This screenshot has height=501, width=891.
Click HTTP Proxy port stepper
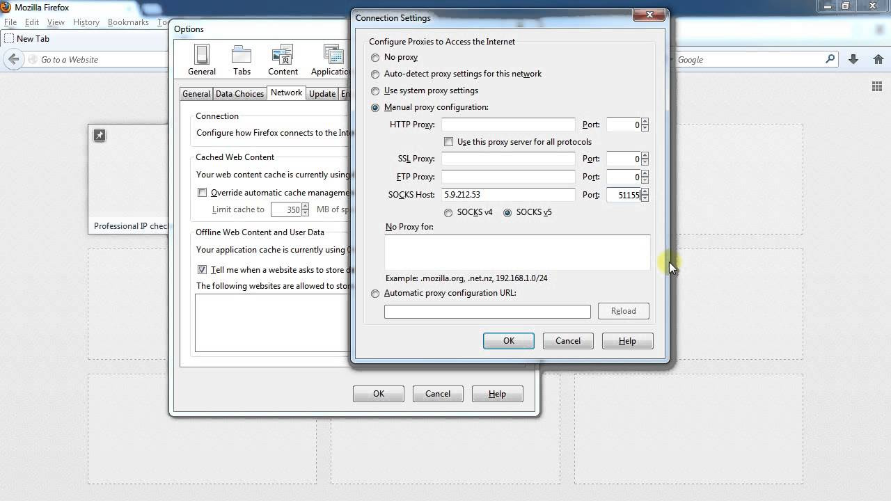point(645,125)
